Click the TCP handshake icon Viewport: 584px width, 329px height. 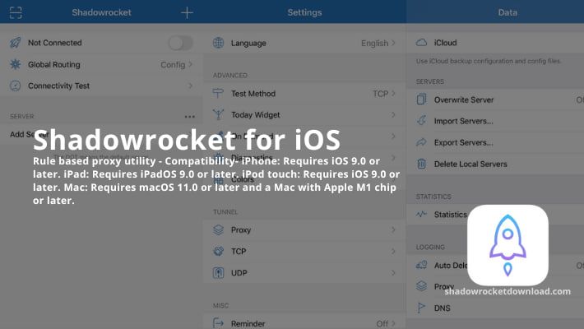(218, 251)
